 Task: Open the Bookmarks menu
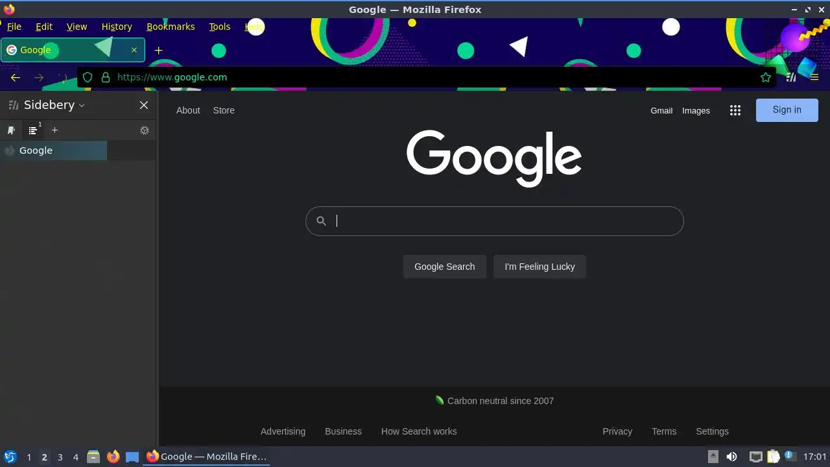(x=171, y=27)
